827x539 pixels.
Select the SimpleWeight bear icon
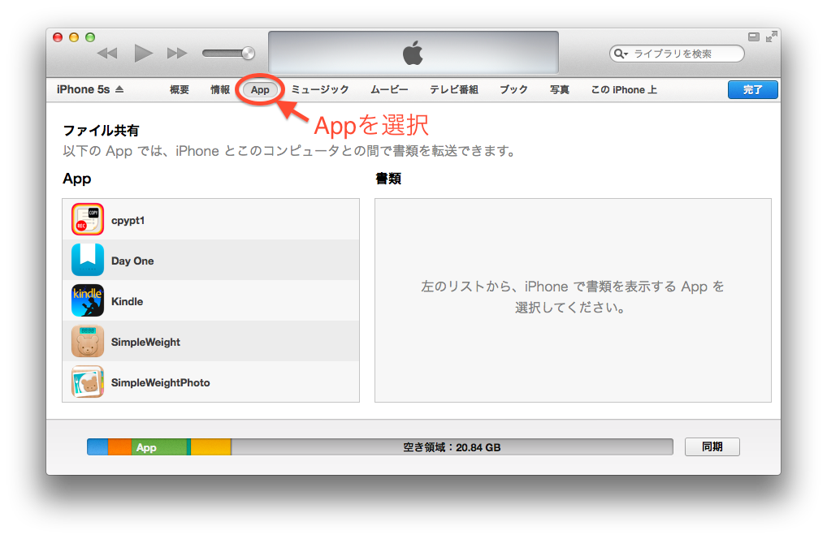coord(87,342)
